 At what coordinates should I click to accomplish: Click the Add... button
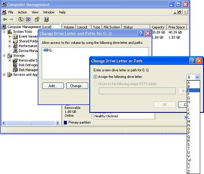[x=53, y=86]
